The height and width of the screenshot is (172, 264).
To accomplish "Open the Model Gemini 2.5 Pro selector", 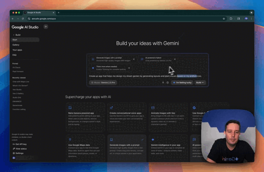I will 103,82.
